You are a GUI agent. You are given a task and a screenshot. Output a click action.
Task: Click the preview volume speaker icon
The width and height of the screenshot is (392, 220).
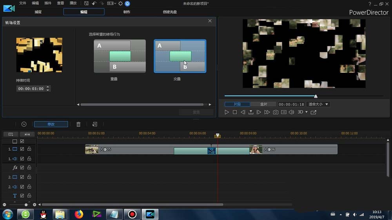291,112
